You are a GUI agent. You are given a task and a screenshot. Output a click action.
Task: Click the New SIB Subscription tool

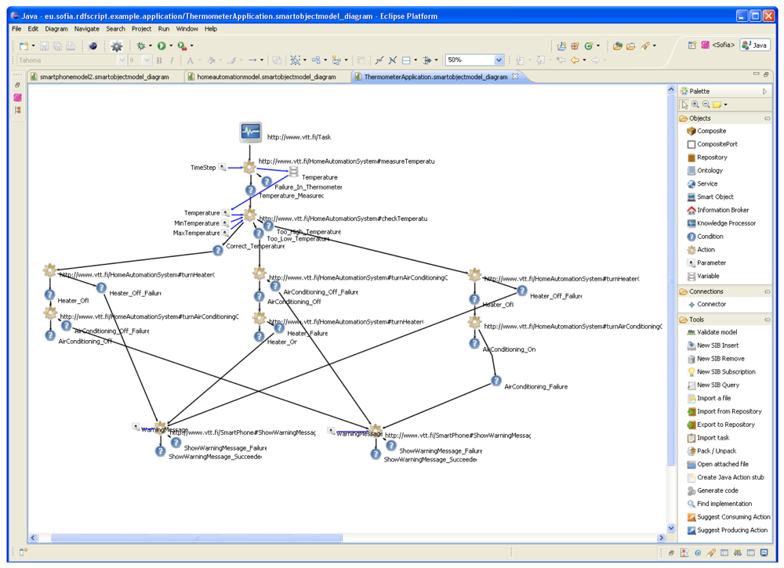[x=726, y=372]
